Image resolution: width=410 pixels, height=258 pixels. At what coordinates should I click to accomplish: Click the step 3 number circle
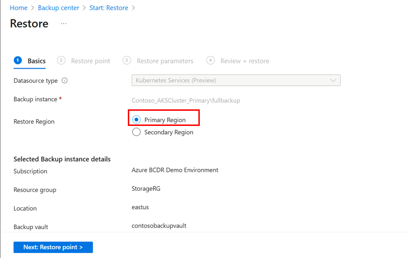pyautogui.click(x=126, y=60)
